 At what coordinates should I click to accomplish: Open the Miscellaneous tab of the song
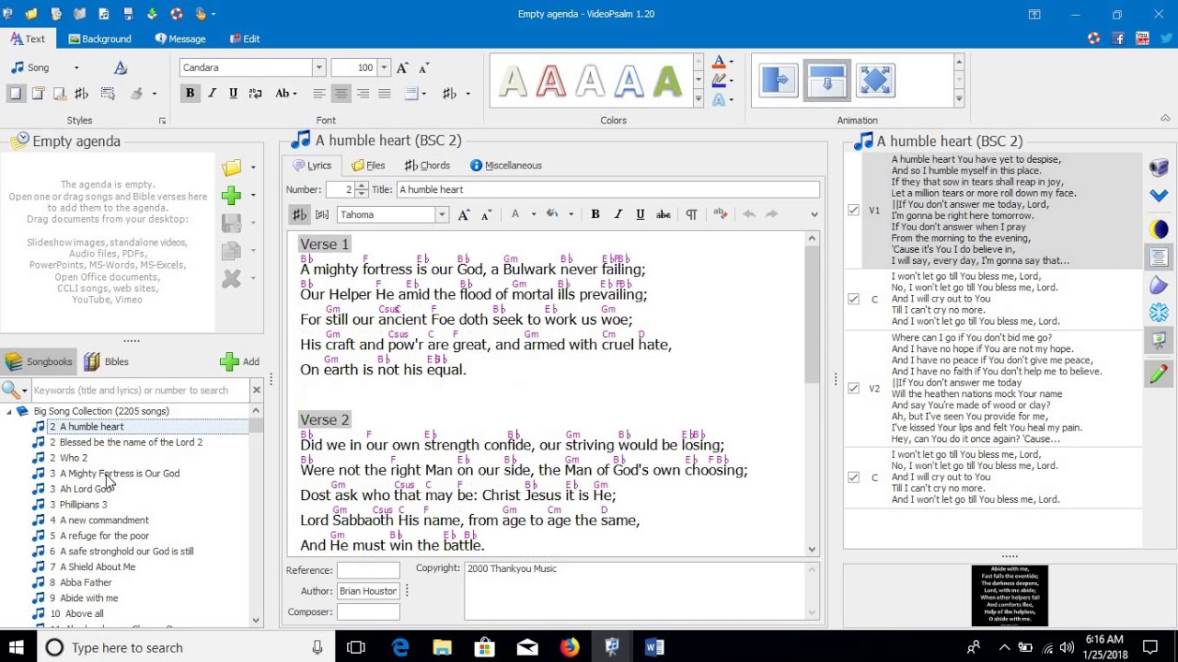pos(506,165)
